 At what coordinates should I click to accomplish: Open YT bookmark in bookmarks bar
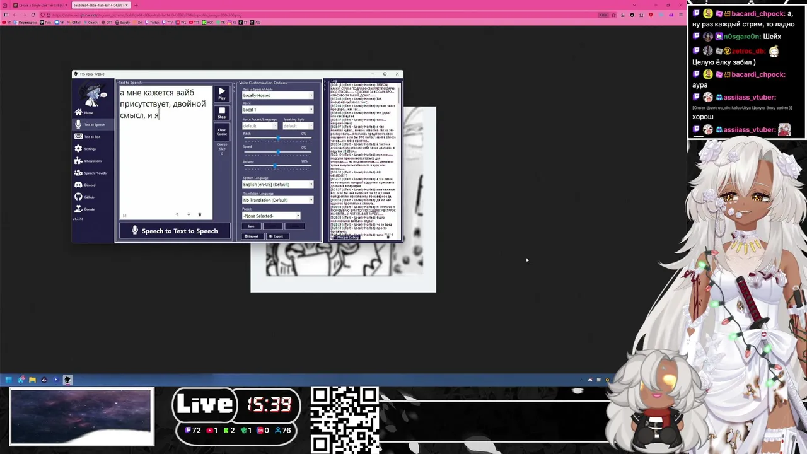coord(7,22)
